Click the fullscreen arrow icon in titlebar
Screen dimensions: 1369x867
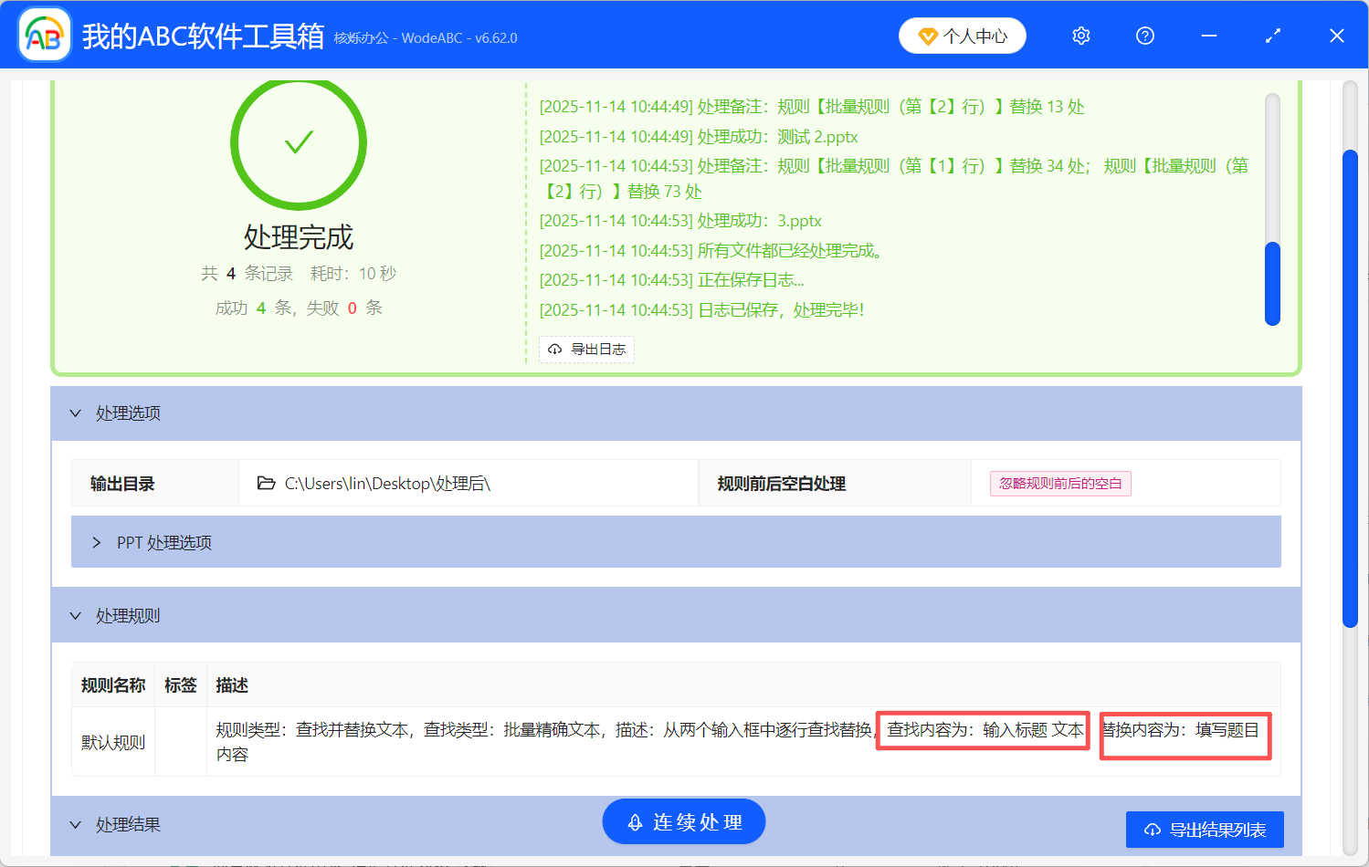pyautogui.click(x=1273, y=35)
